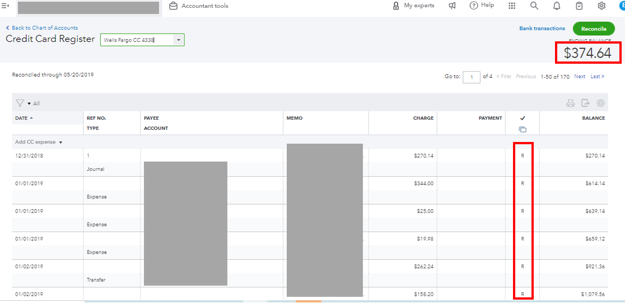
Task: Export the register with export icon
Action: click(x=585, y=103)
